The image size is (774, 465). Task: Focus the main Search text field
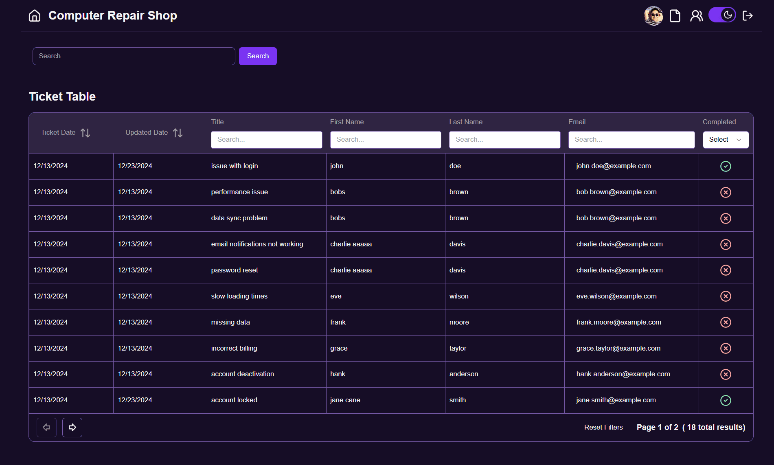point(134,56)
